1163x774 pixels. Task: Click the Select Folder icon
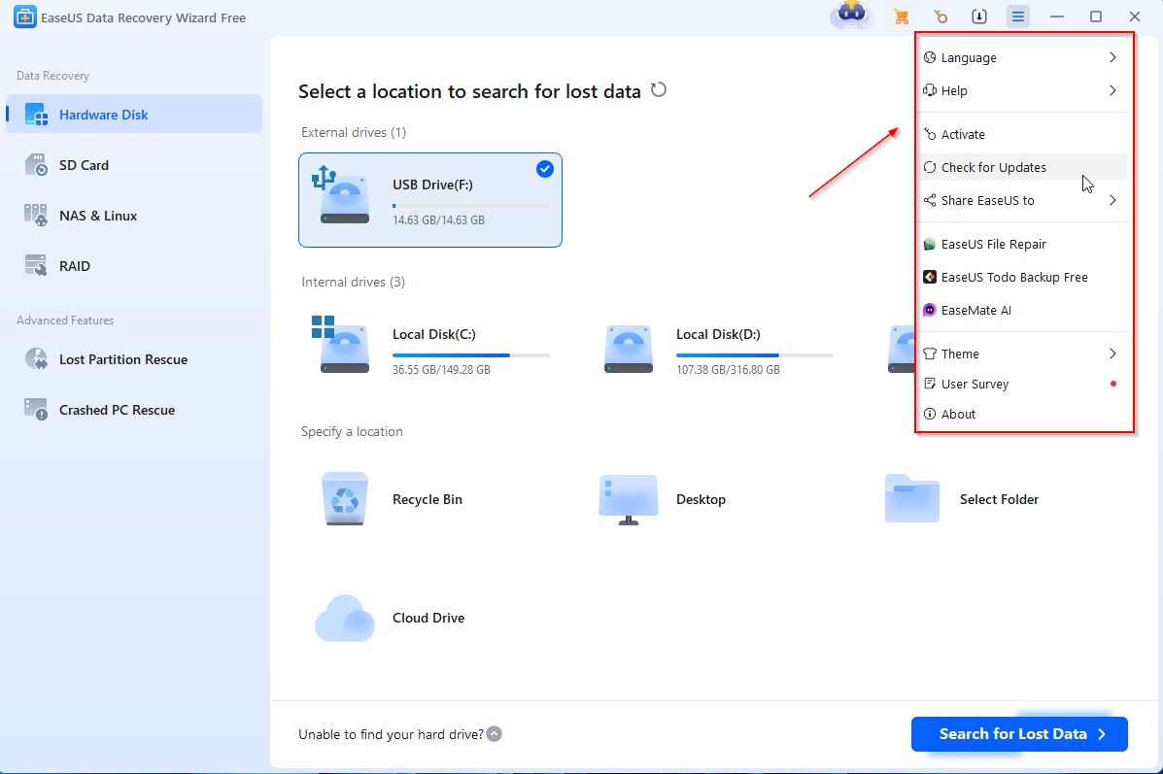point(911,498)
